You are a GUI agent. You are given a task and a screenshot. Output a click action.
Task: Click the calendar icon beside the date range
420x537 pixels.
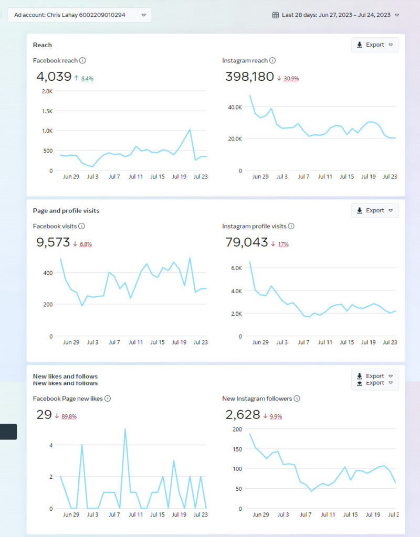(276, 15)
